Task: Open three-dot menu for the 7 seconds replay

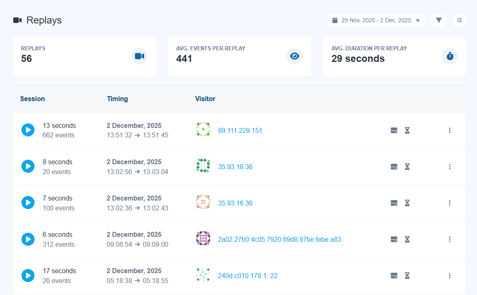Action: click(x=449, y=203)
